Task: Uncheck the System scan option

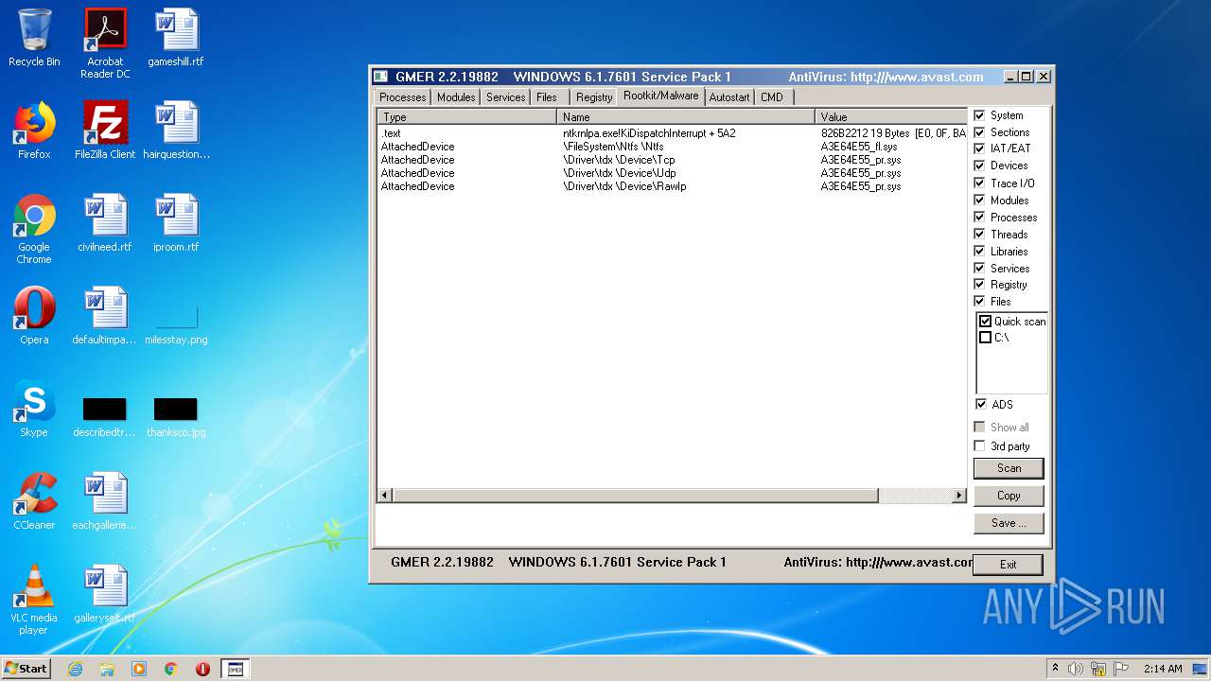Action: click(x=979, y=115)
